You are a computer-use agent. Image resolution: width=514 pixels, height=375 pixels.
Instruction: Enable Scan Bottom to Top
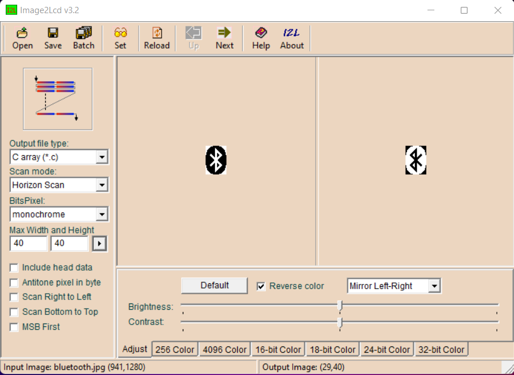(14, 311)
